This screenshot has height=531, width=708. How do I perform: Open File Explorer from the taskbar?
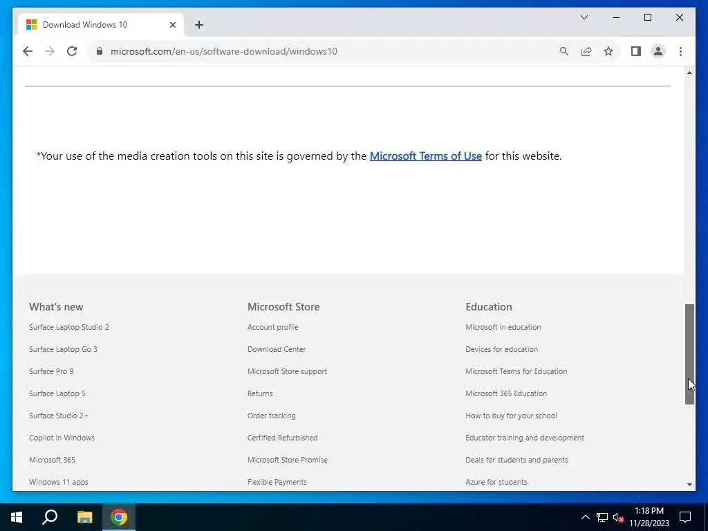point(84,517)
